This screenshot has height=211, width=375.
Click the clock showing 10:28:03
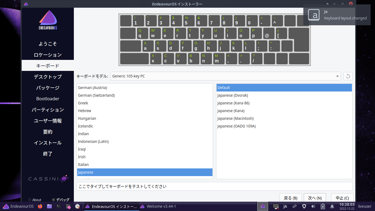click(347, 206)
